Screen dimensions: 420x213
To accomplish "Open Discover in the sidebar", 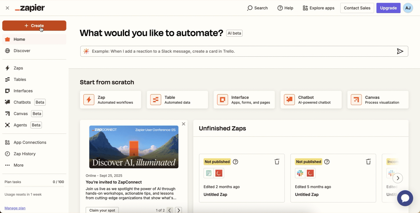I will 34,51.
